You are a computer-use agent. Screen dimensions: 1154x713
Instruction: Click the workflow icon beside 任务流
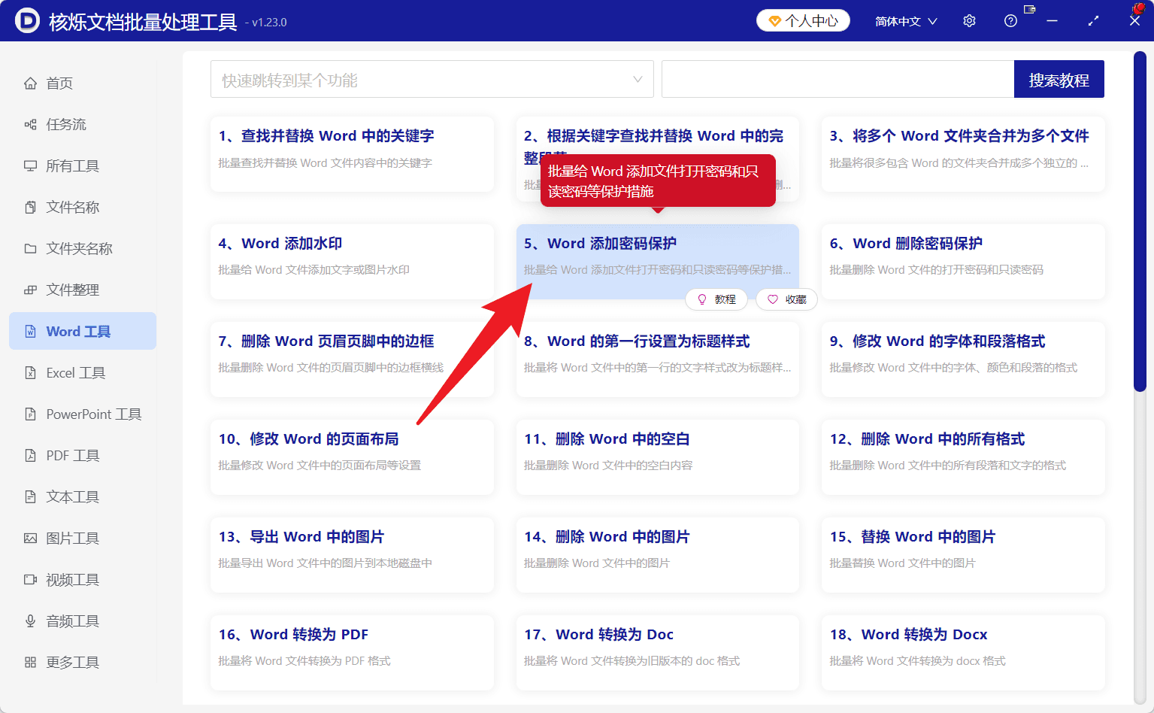tap(30, 125)
